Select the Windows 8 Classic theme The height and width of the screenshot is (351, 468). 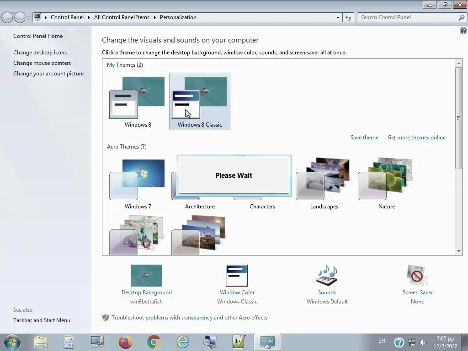(x=200, y=101)
